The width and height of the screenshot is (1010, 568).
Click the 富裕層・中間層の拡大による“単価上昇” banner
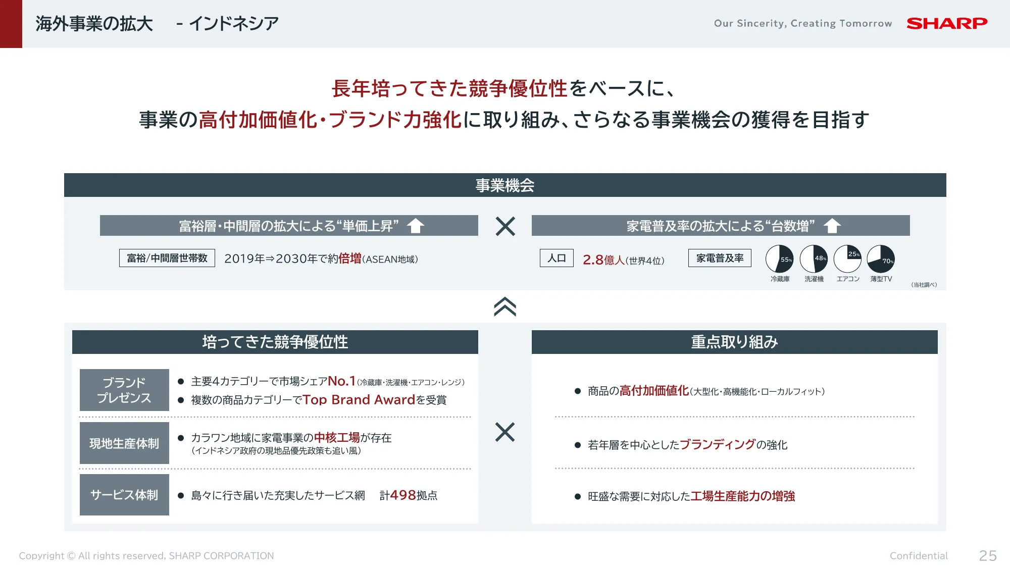289,226
